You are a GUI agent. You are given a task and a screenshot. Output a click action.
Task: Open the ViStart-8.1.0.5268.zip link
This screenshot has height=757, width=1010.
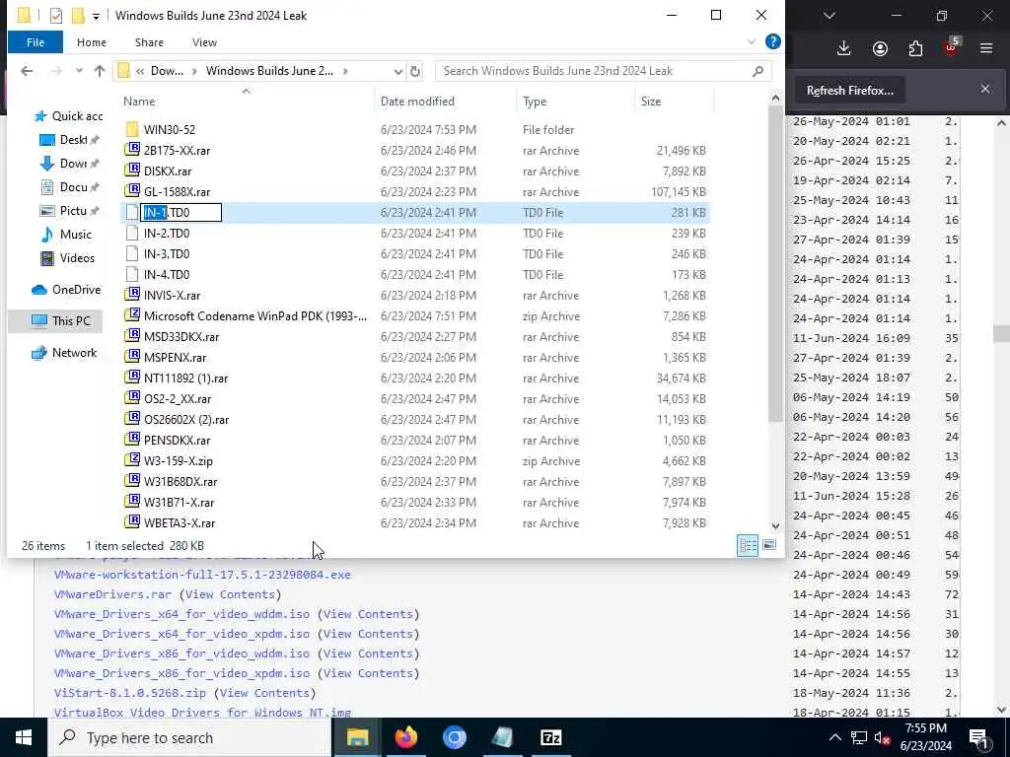point(130,693)
